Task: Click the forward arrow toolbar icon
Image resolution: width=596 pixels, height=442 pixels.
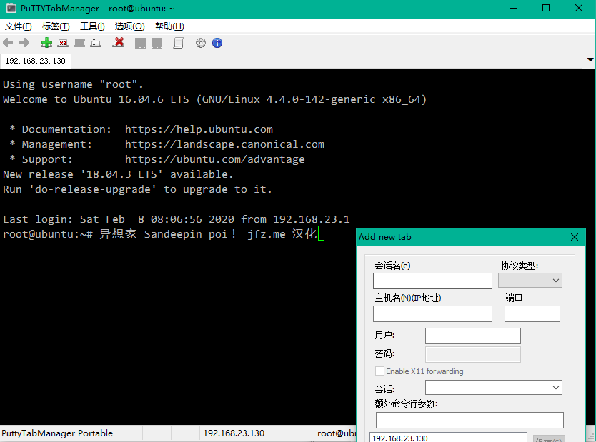Action: (x=24, y=43)
